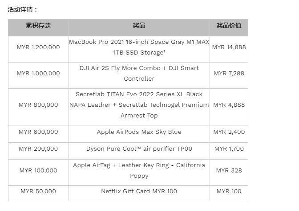This screenshot has width=299, height=211.
Task: Select the MYR 328 prize value
Action: pyautogui.click(x=229, y=170)
